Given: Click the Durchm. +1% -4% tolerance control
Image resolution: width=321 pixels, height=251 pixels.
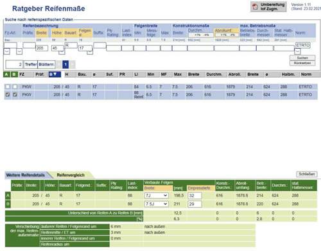Looking at the screenshot, I should [201, 35].
